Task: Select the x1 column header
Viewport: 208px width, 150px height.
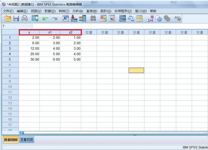Action: click(x=50, y=33)
